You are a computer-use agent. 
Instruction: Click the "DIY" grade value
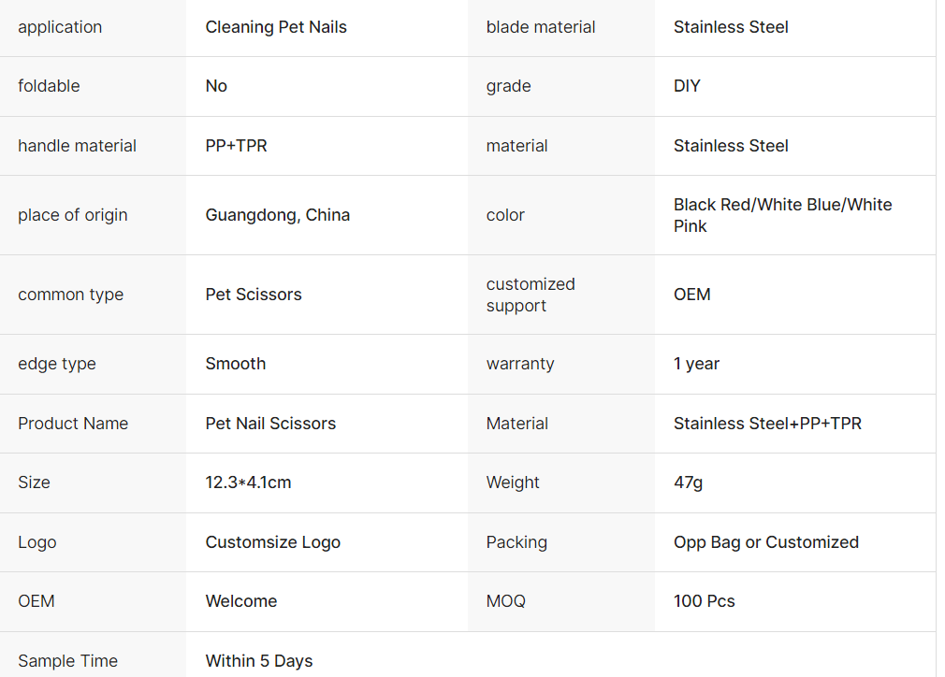point(687,86)
